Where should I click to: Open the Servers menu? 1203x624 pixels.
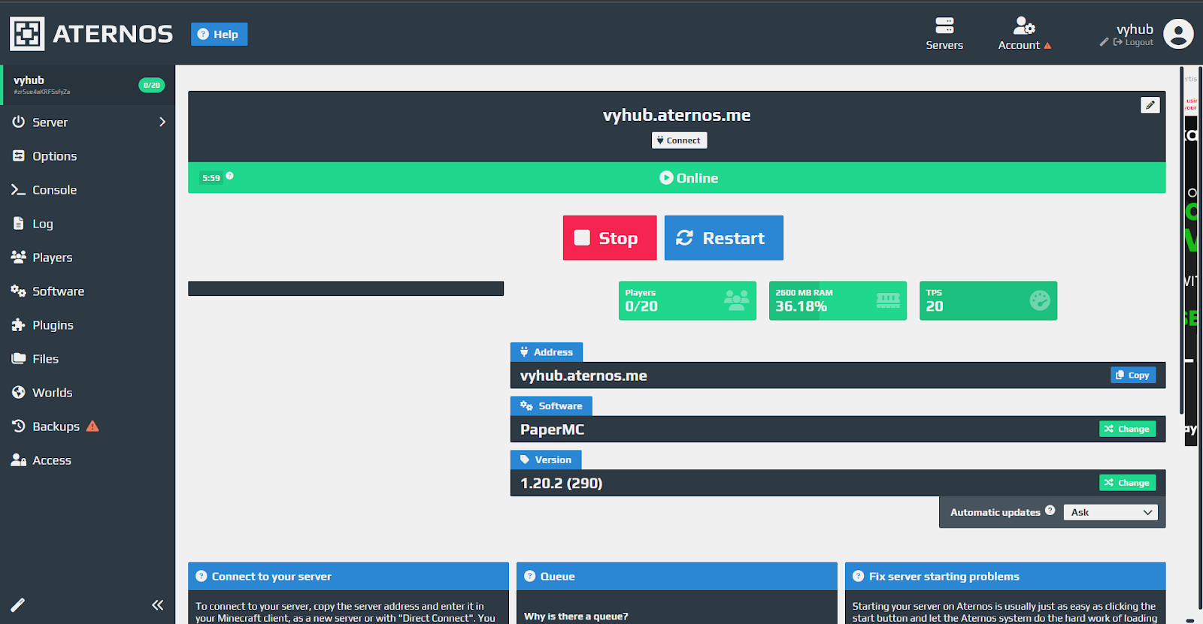coord(944,34)
